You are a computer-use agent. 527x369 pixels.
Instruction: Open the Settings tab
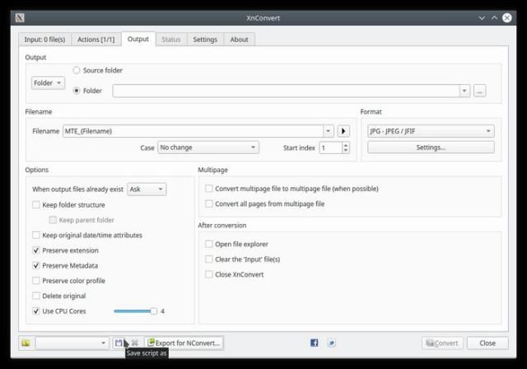(205, 39)
